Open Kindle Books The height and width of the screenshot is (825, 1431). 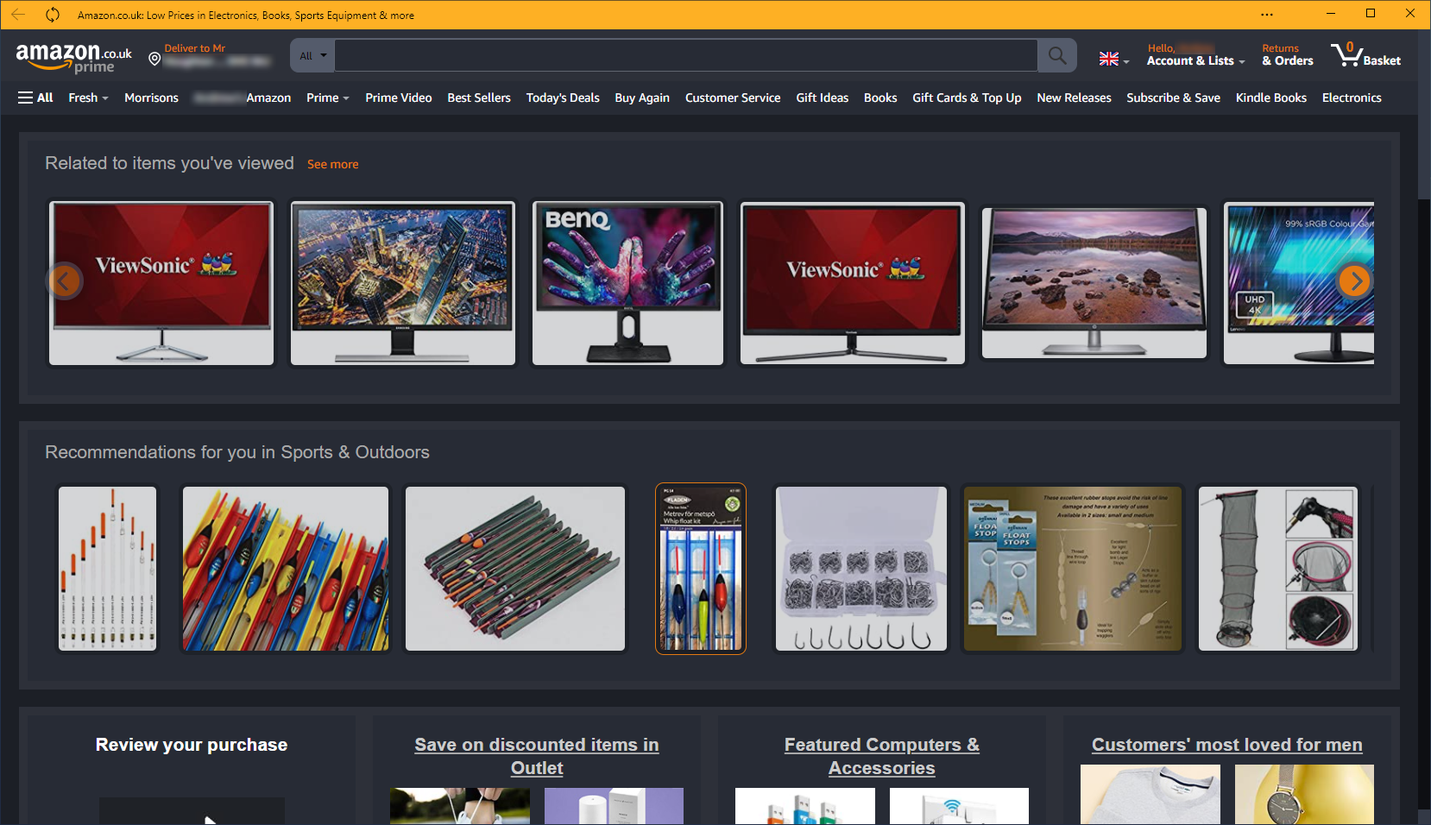[x=1271, y=98]
